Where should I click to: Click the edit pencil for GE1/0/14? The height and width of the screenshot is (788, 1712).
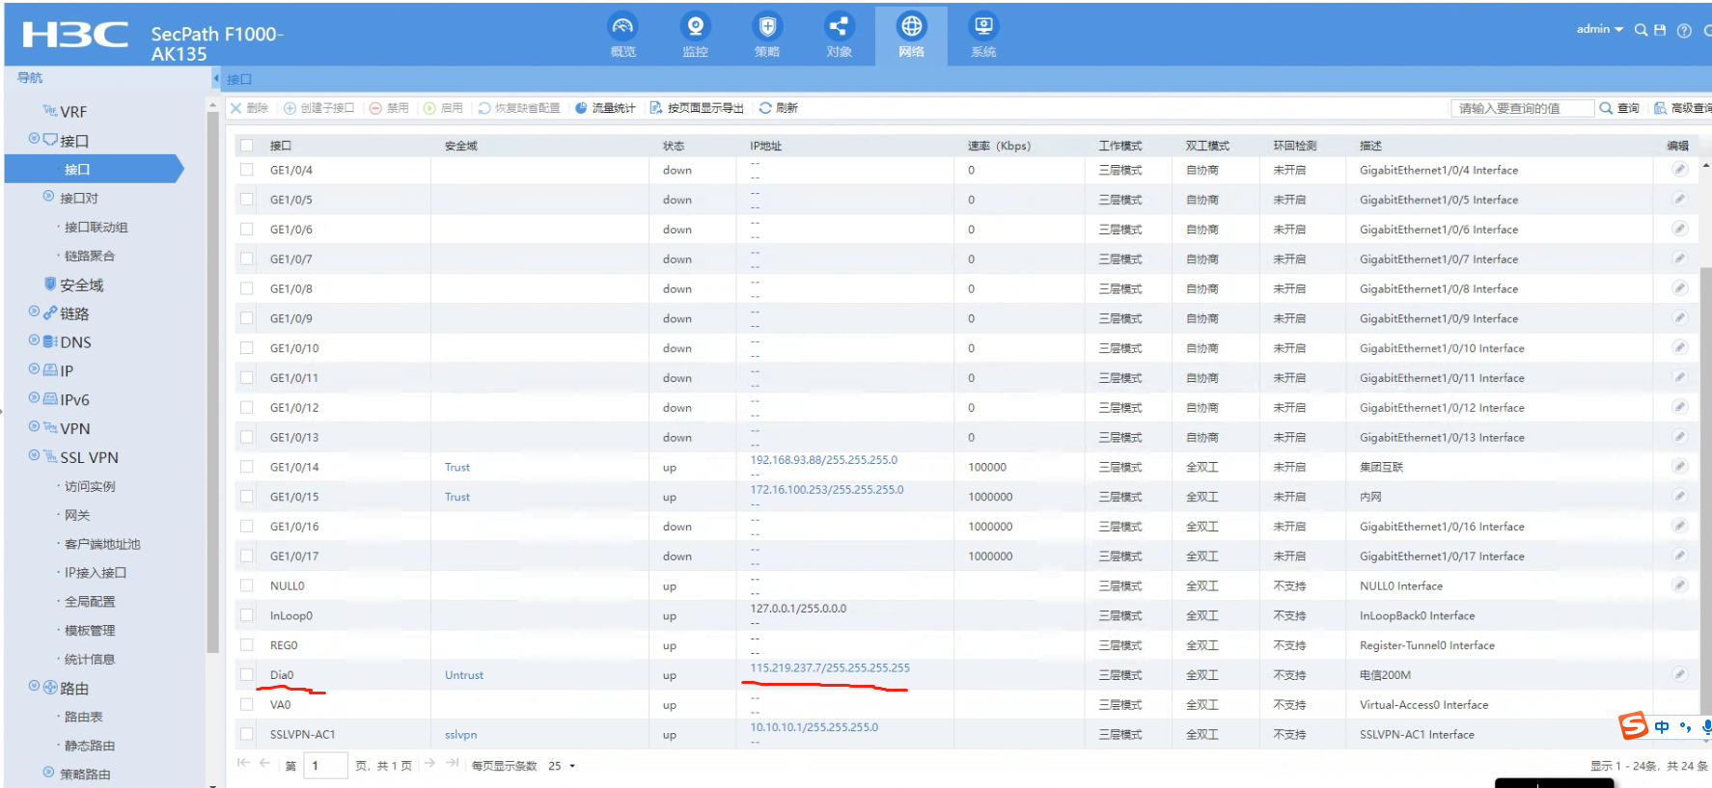click(x=1679, y=467)
